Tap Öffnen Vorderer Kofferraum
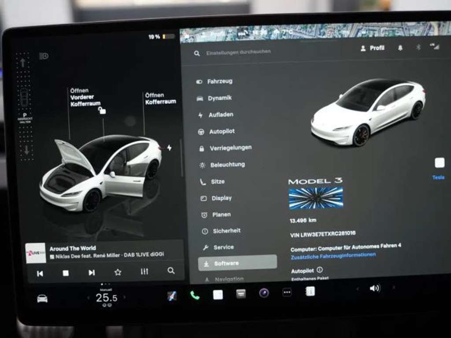The height and width of the screenshot is (338, 451). pos(82,97)
